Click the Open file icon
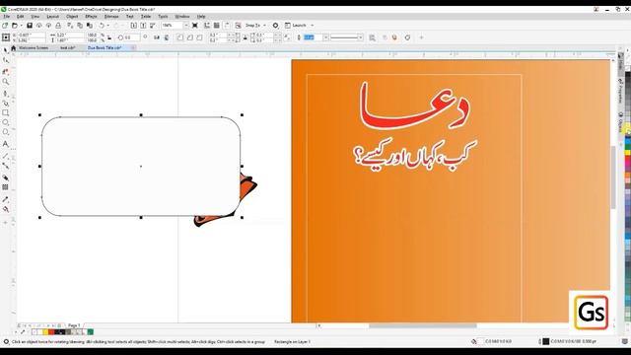The width and height of the screenshot is (631, 355). pos(15,26)
